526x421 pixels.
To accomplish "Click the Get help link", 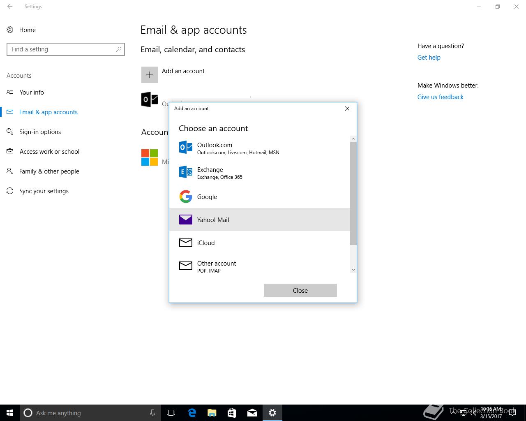I will 429,58.
